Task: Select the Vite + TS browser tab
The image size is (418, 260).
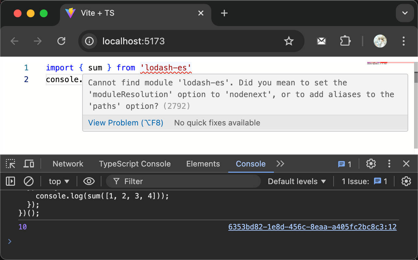Action: (x=135, y=14)
